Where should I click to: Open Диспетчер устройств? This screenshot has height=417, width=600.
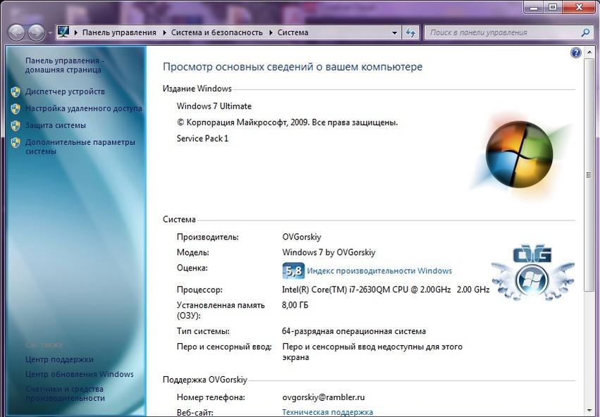point(65,92)
